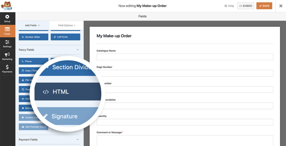This screenshot has height=146, width=286.
Task: Collapse the Fancy Fields section
Action: tap(78, 50)
